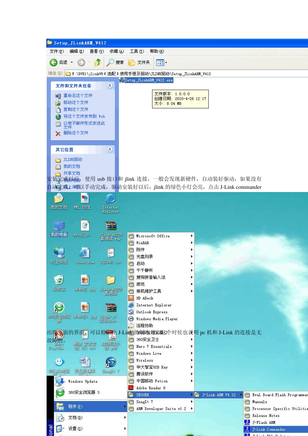Open the JLINK驱动 location link

[73, 160]
